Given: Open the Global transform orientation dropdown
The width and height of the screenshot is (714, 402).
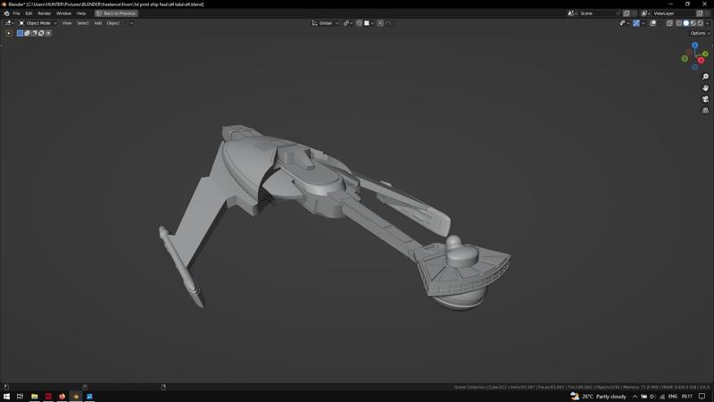Looking at the screenshot, I should [x=325, y=23].
